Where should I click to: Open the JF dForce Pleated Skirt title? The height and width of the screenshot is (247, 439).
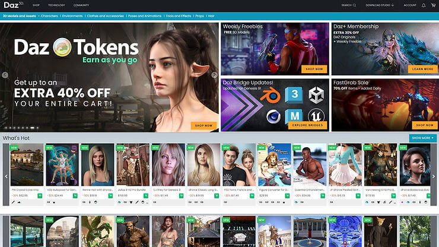(345, 190)
